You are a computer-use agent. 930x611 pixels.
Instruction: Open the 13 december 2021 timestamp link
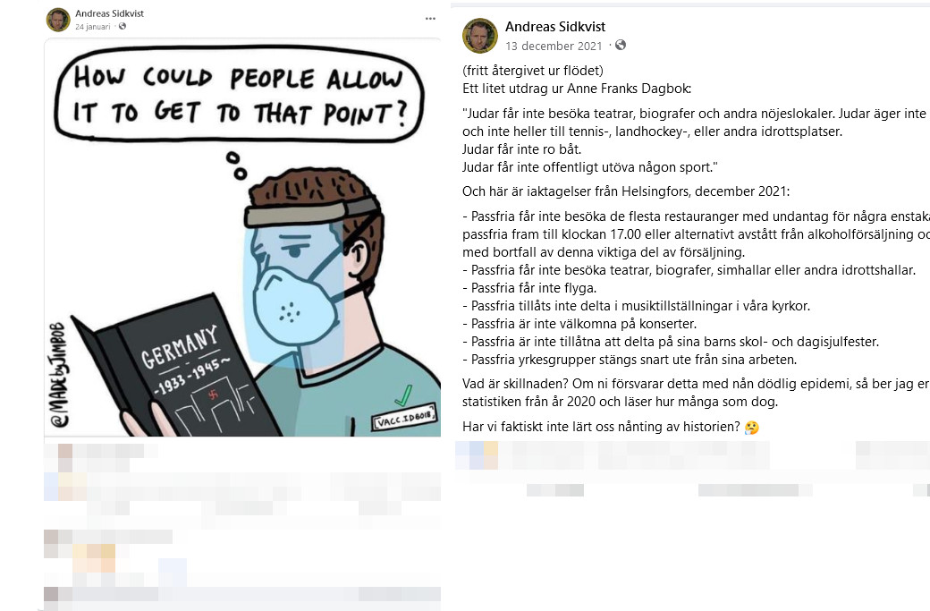[x=554, y=46]
